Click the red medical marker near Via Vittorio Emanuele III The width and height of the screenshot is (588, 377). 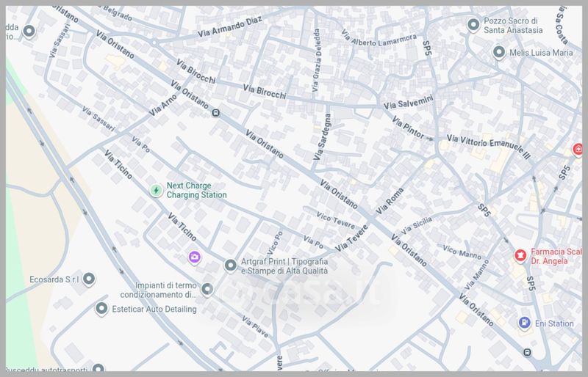tap(578, 150)
